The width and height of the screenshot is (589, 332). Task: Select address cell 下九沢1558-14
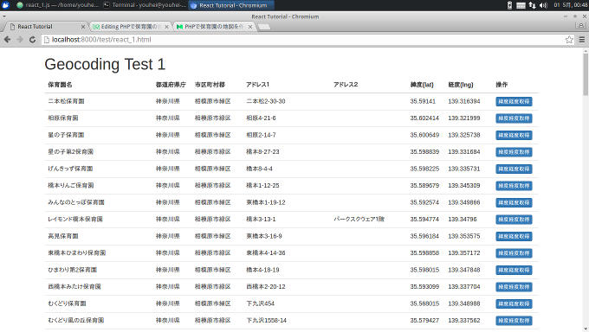266,321
